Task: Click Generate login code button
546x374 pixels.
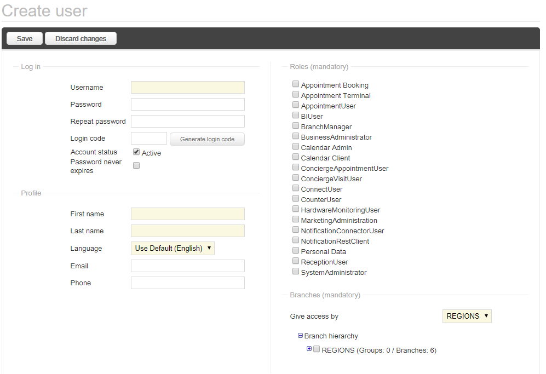Action: 207,139
